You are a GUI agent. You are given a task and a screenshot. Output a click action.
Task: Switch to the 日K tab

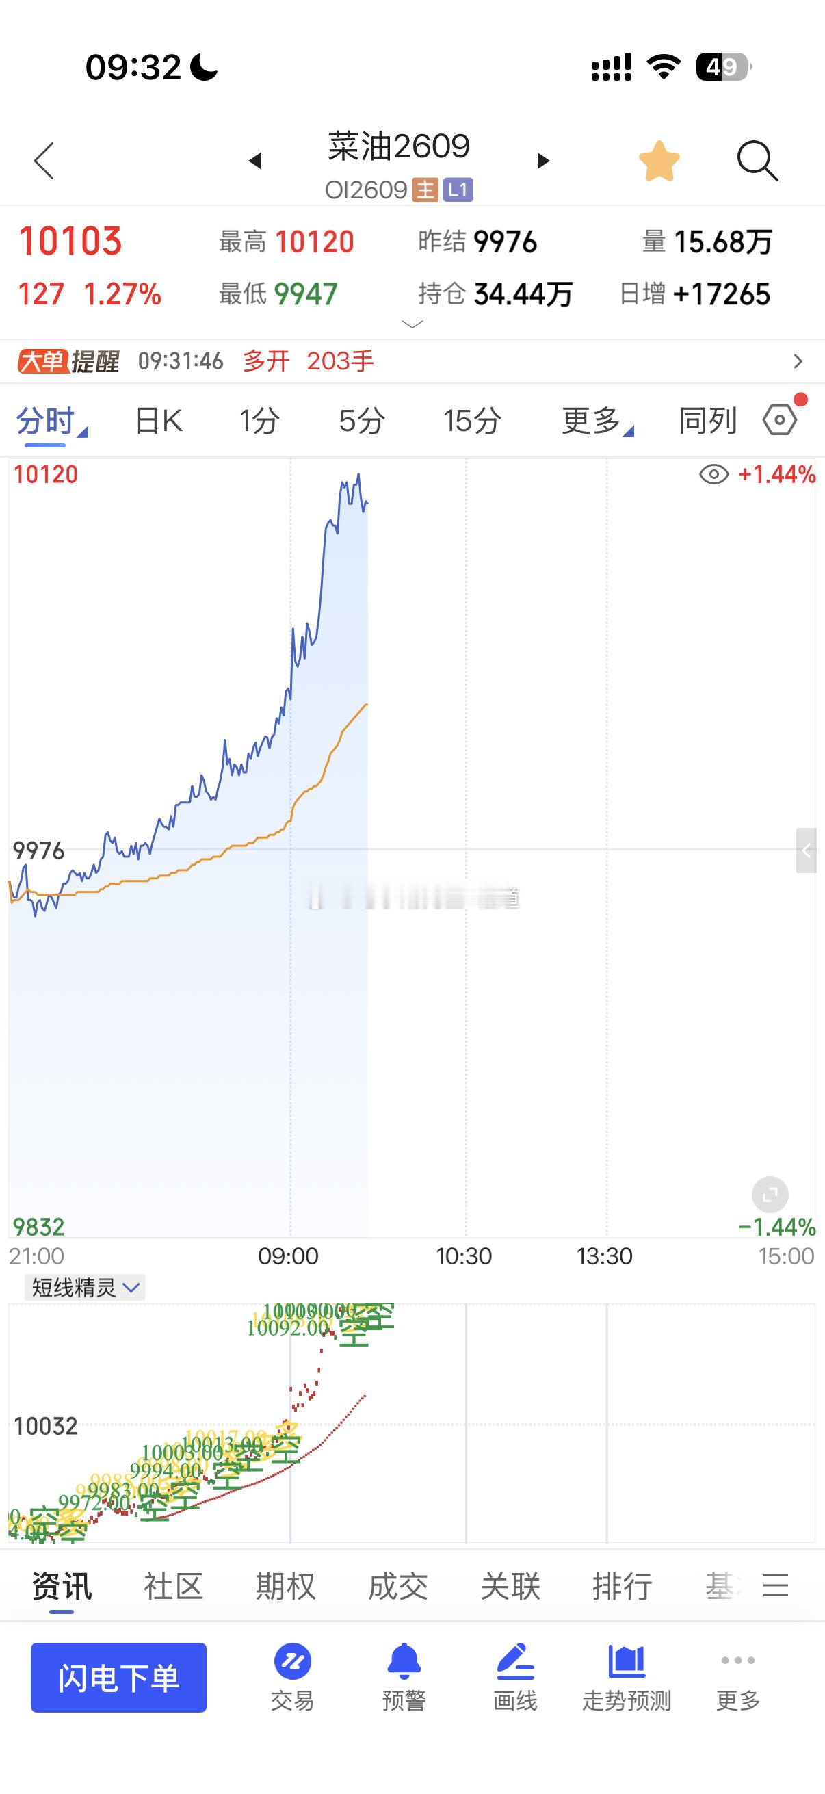pyautogui.click(x=159, y=421)
